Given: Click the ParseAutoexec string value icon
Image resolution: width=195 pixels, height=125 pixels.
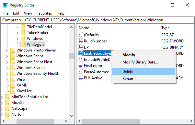Looking at the screenshot, I should coord(81,72).
